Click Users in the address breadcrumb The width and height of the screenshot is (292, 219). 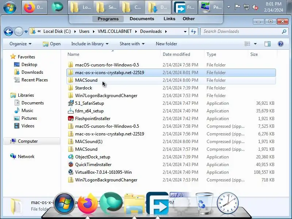pos(84,31)
